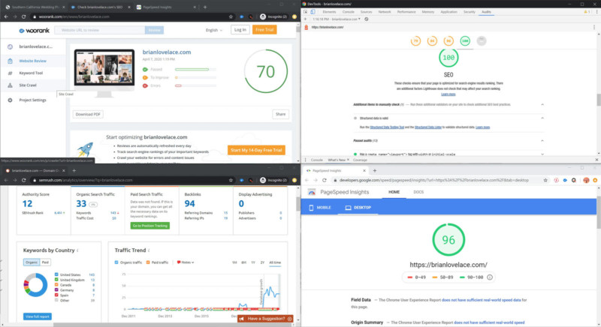Close the PageSpeed Insights tab in WooRank window

click(x=195, y=7)
